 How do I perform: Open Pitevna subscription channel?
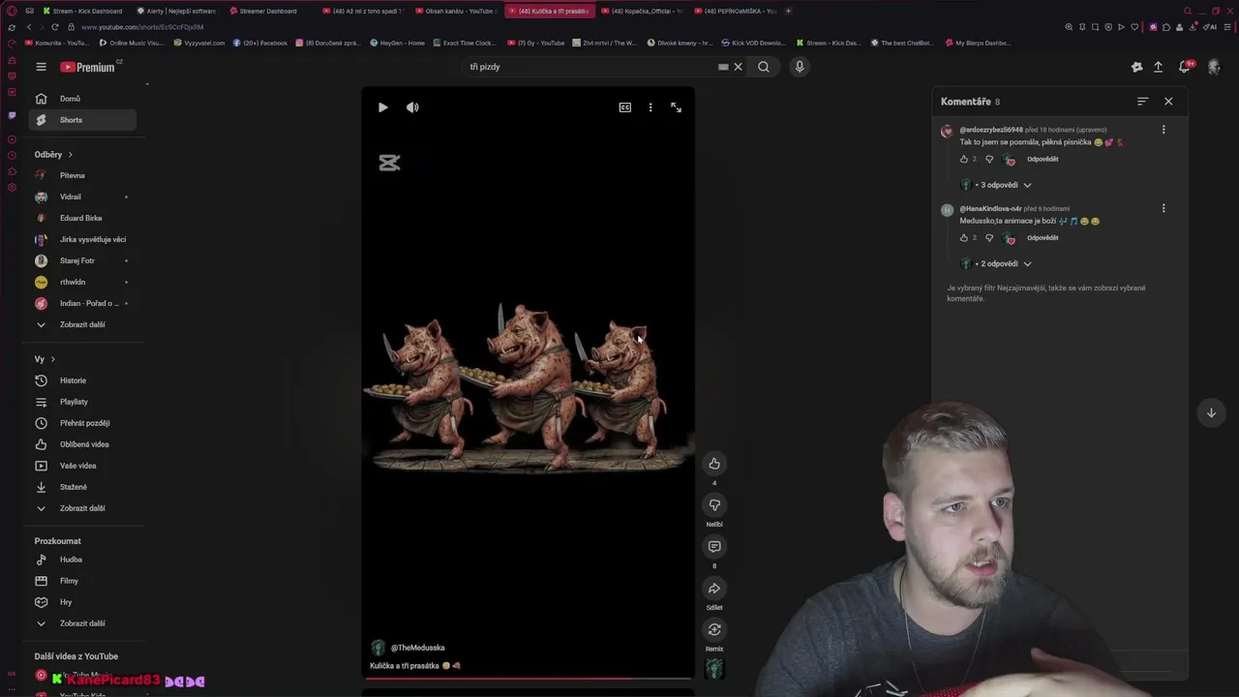[x=82, y=175]
